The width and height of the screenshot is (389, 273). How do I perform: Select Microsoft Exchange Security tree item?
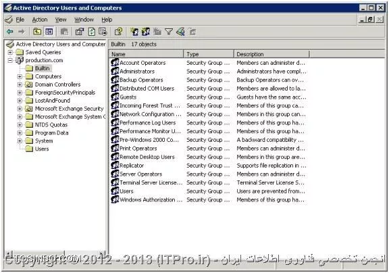point(69,109)
